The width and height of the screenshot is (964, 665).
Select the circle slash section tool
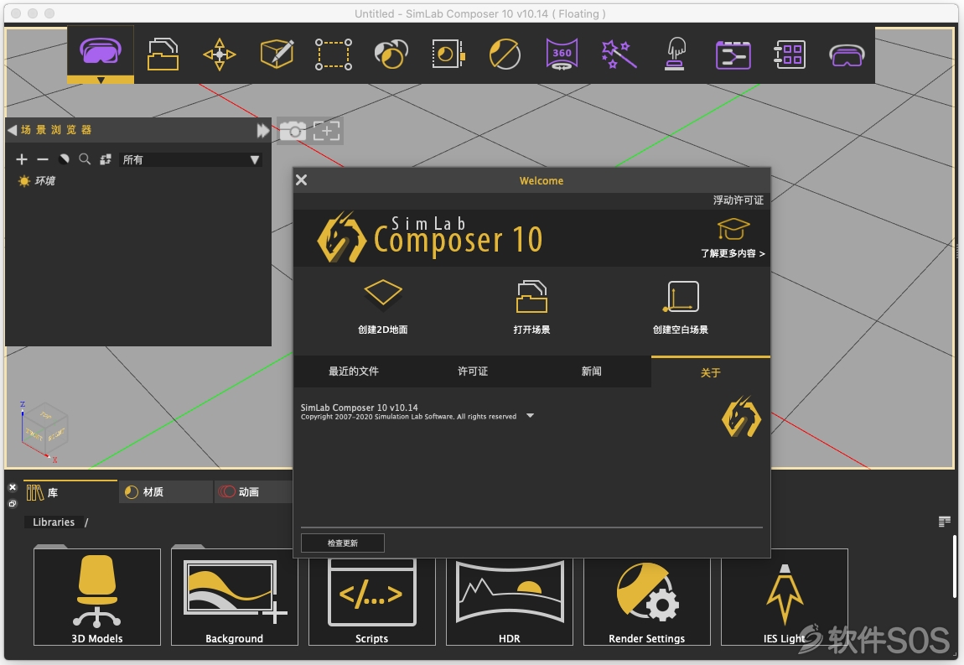pyautogui.click(x=505, y=55)
